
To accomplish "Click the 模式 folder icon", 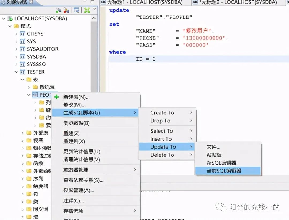I will [x=16, y=26].
